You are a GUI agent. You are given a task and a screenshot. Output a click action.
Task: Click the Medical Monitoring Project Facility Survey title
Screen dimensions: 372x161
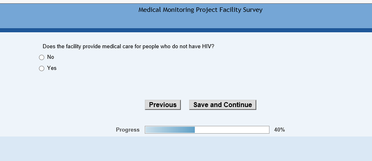click(201, 10)
